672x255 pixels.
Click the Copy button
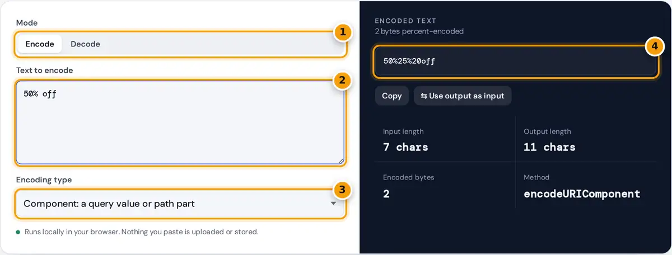392,96
